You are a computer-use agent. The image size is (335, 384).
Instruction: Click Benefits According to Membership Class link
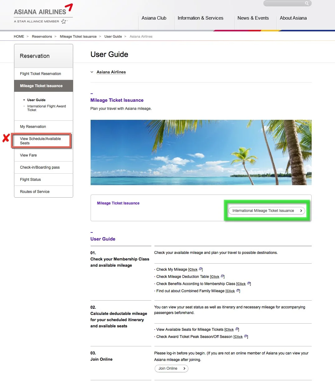241,284
